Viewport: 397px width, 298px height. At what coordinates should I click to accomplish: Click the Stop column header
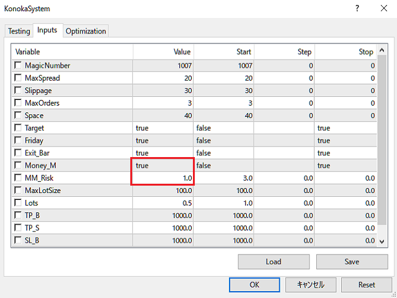[346, 52]
